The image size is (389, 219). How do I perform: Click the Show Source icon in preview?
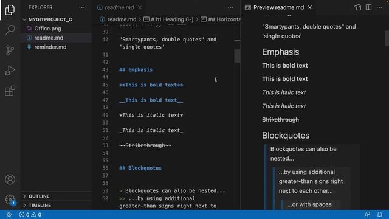358,7
